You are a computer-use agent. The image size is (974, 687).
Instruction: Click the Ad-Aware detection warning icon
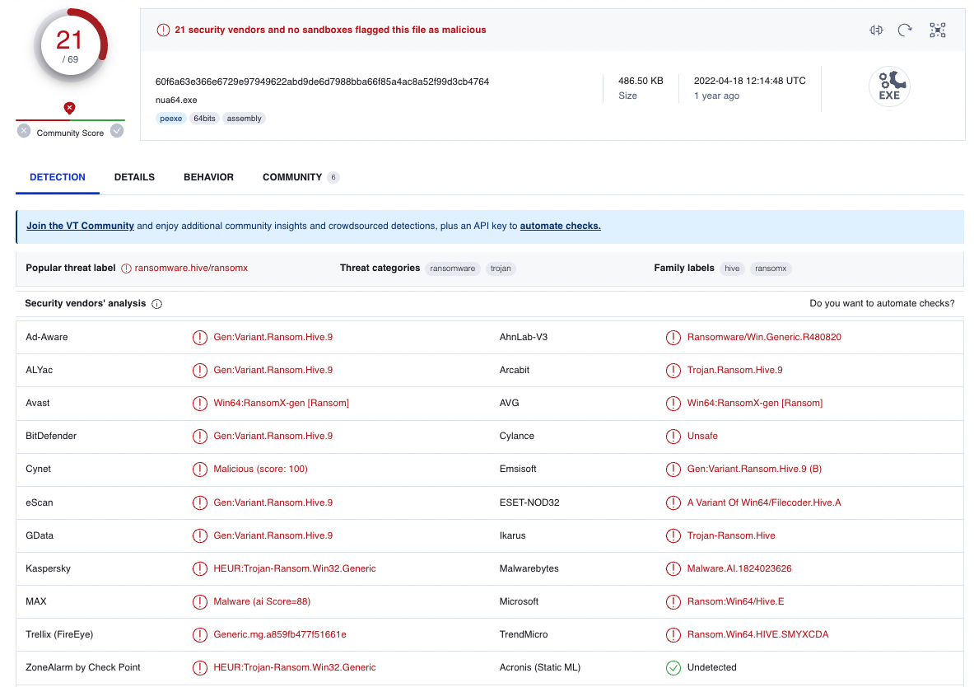[x=199, y=338]
